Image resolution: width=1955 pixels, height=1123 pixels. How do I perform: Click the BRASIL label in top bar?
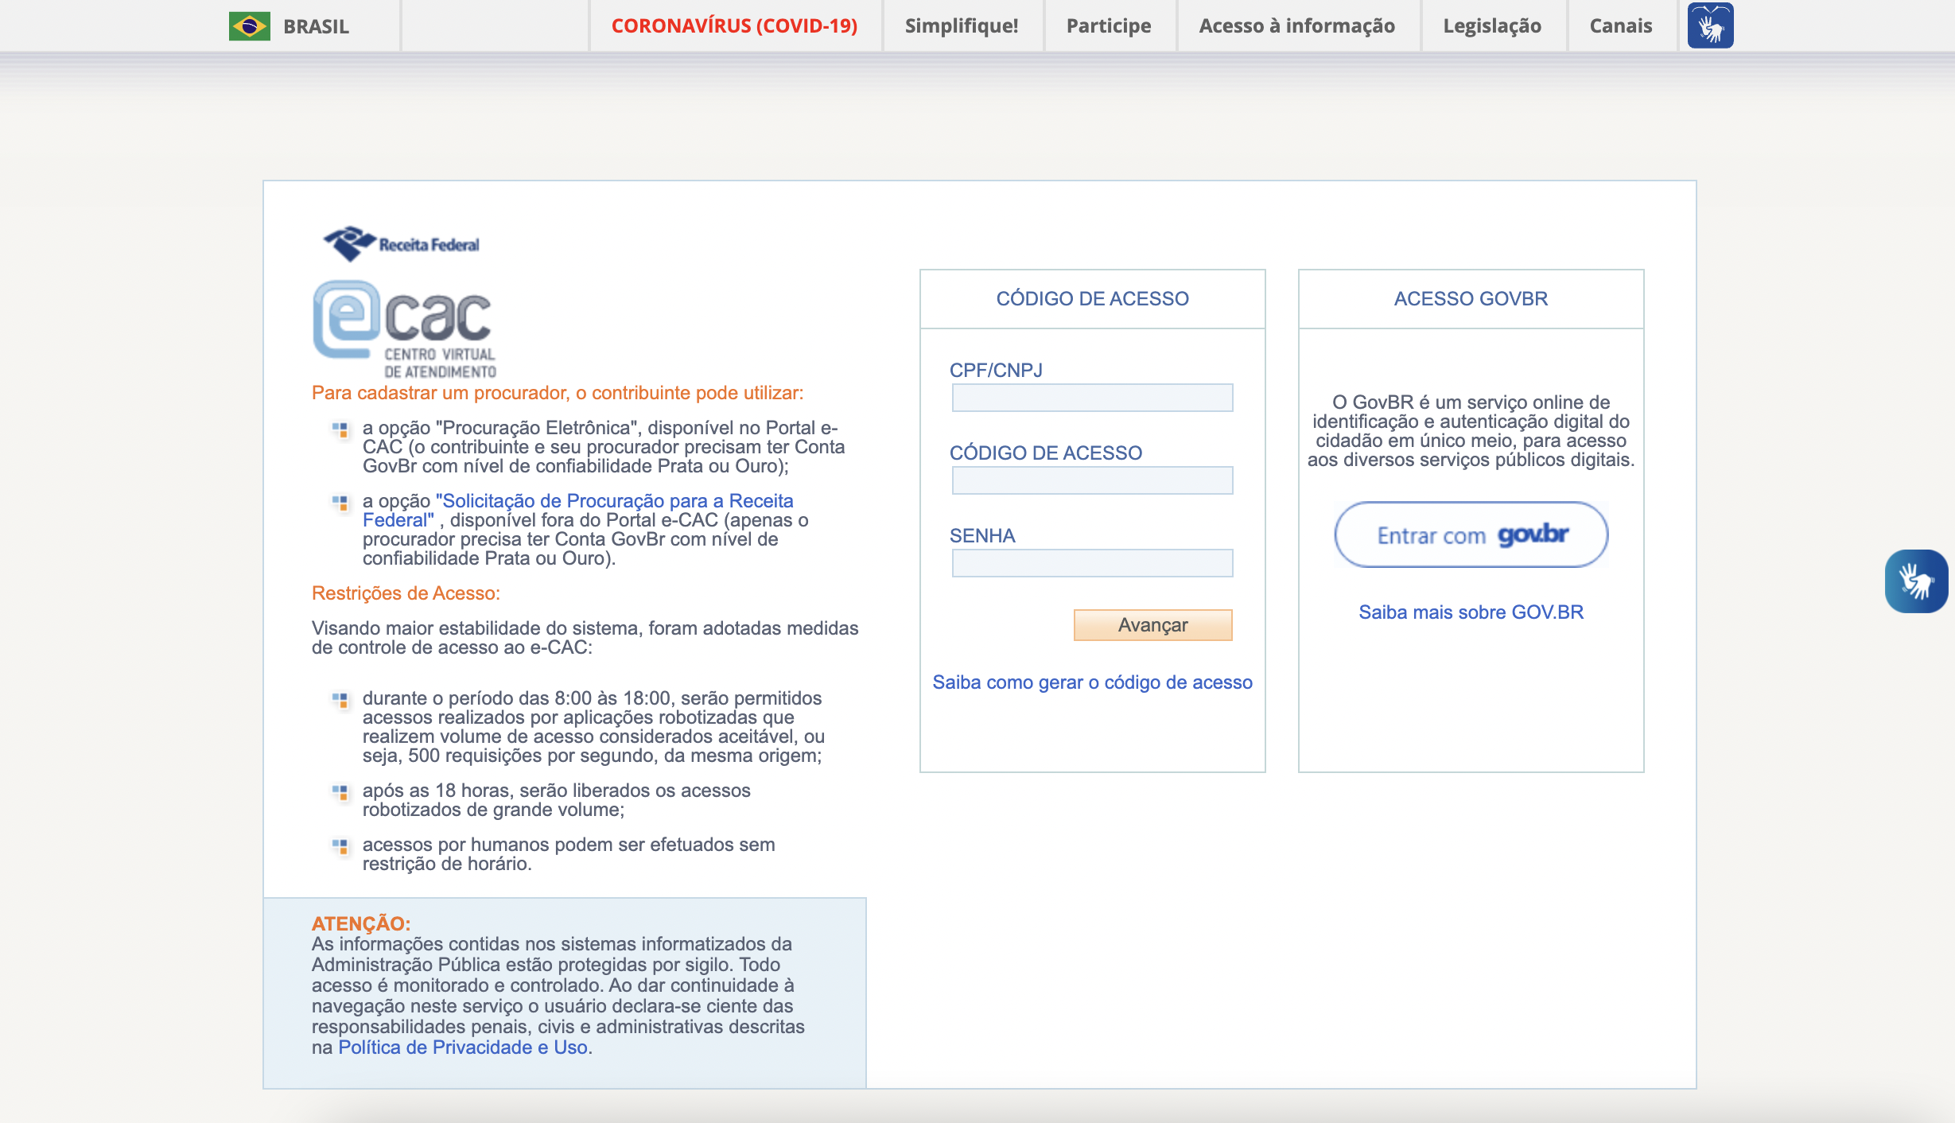click(316, 26)
